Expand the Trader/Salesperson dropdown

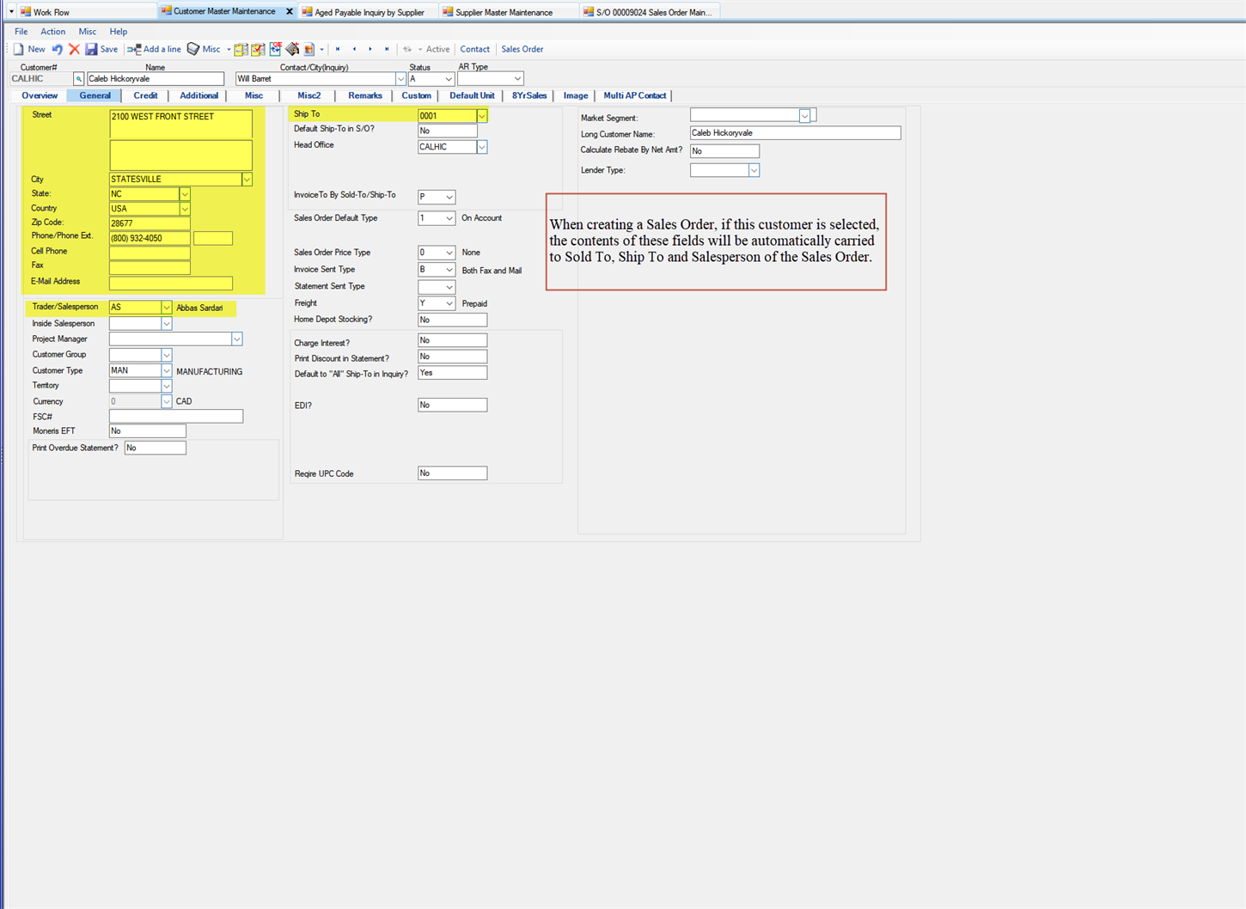tap(166, 307)
